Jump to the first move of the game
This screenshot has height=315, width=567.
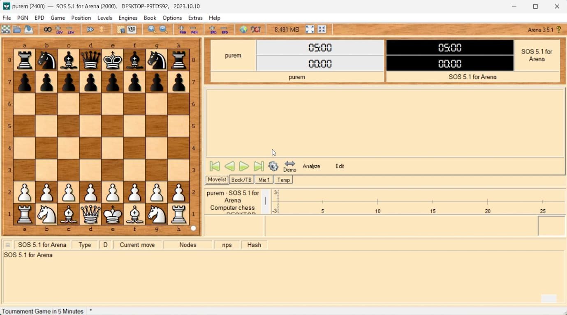coord(215,166)
